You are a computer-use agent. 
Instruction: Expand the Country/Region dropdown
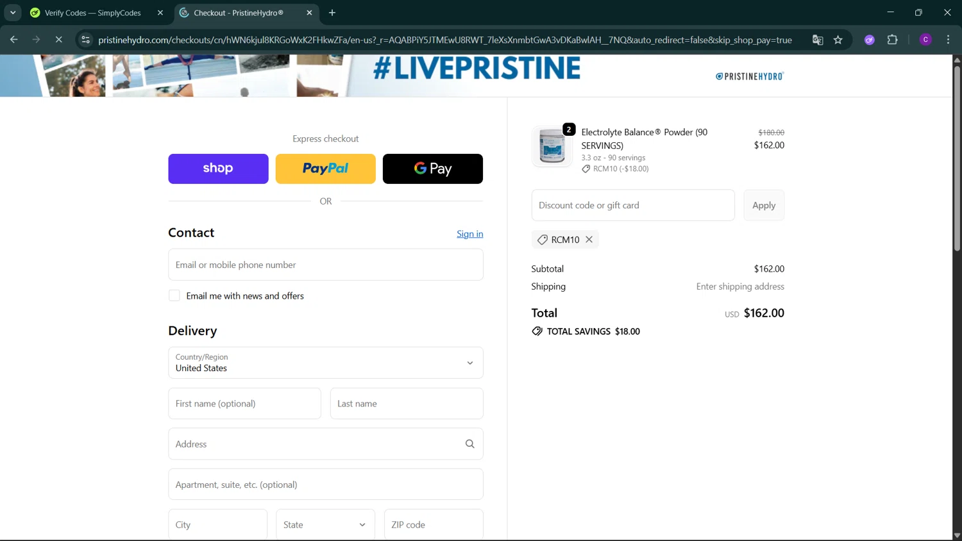[326, 363]
